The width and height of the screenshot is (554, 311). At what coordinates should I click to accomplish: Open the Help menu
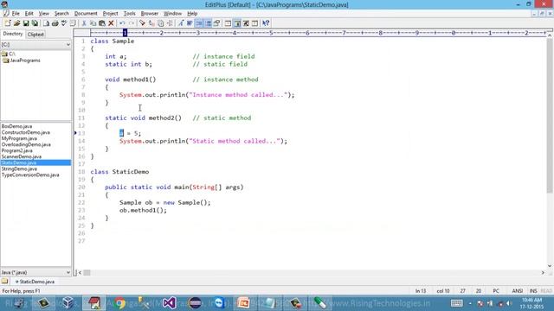point(192,14)
